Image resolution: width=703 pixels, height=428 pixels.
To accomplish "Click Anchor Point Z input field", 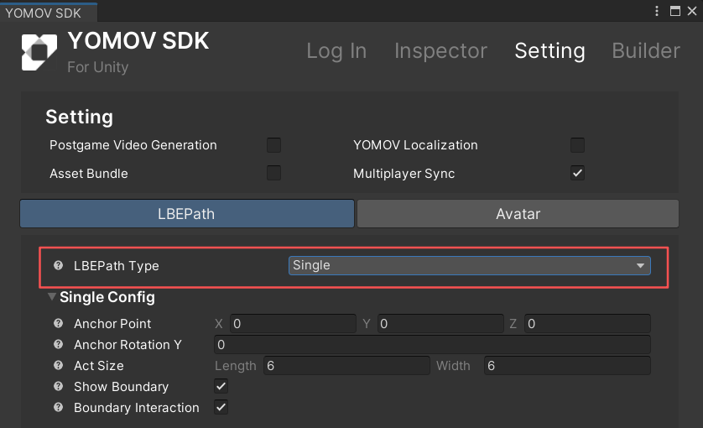I will coord(587,324).
